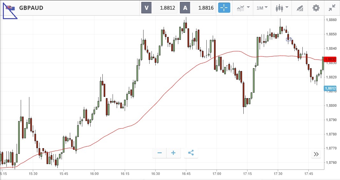This screenshot has height=180, width=340.
Task: Select the small blue rectangle drawing on chart
Action: click(289, 40)
